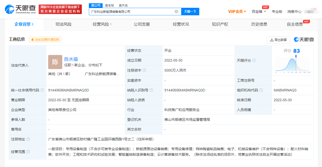This screenshot has width=322, height=167.
Task: Switch to the 查公司 search tab
Action: pos(96,5)
